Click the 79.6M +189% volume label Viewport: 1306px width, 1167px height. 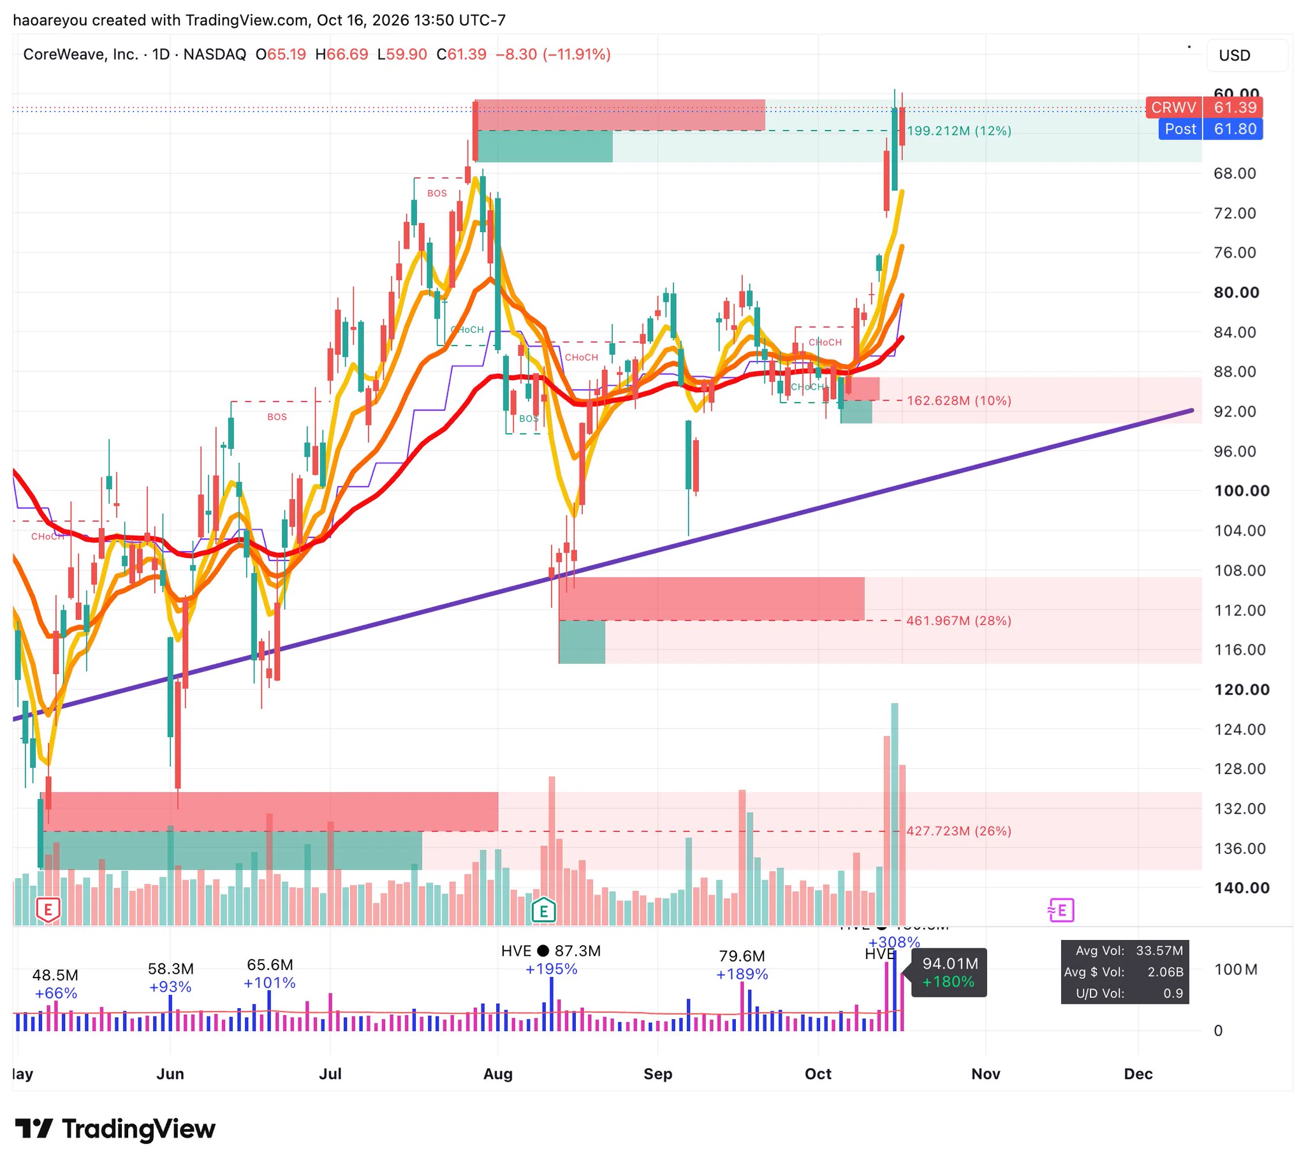(x=742, y=964)
